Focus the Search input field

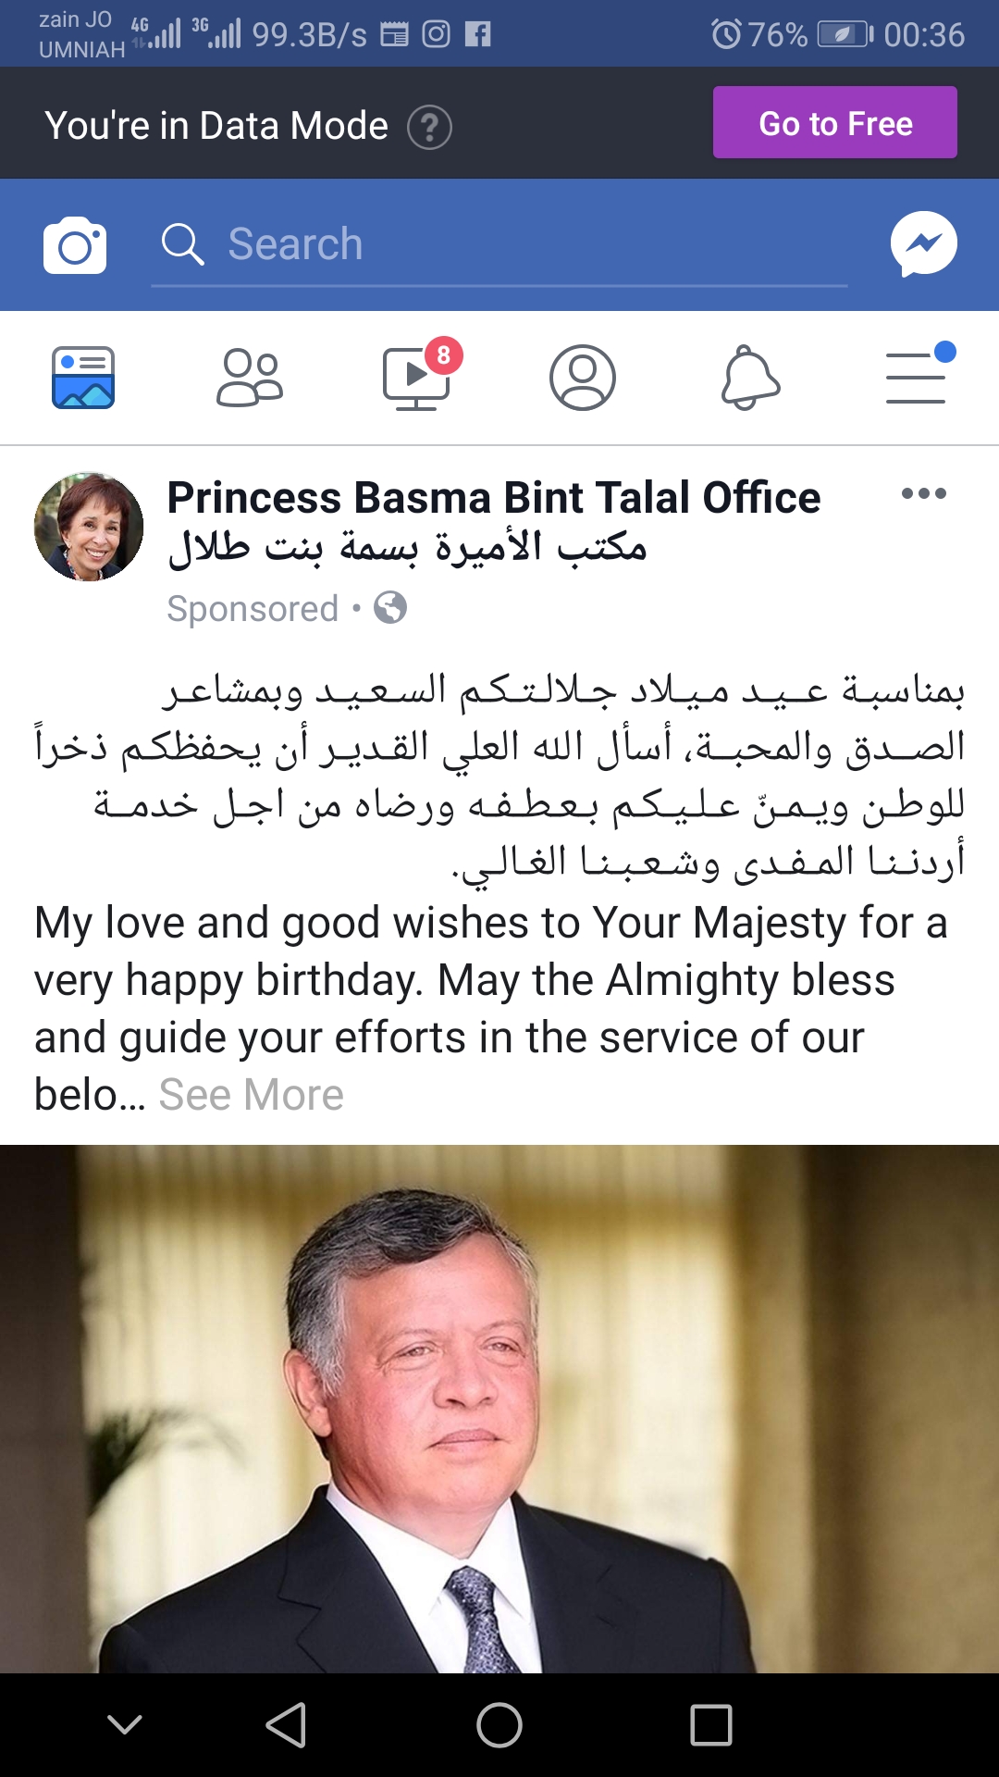tap(499, 245)
